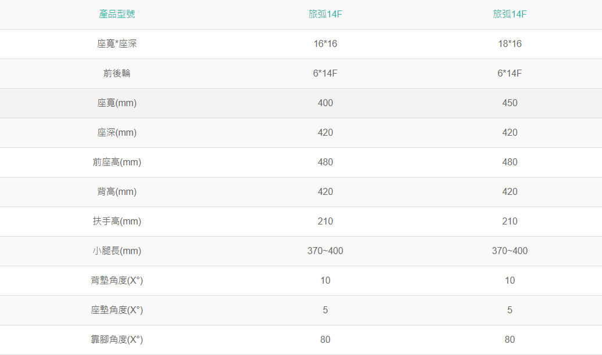Select the 背墊角度(X°) row label
Image resolution: width=602 pixels, height=355 pixels.
coord(117,280)
